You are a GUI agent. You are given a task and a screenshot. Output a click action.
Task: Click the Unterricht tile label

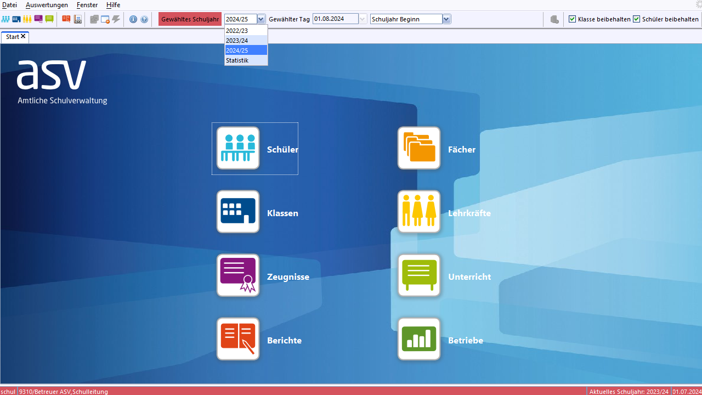(x=469, y=276)
